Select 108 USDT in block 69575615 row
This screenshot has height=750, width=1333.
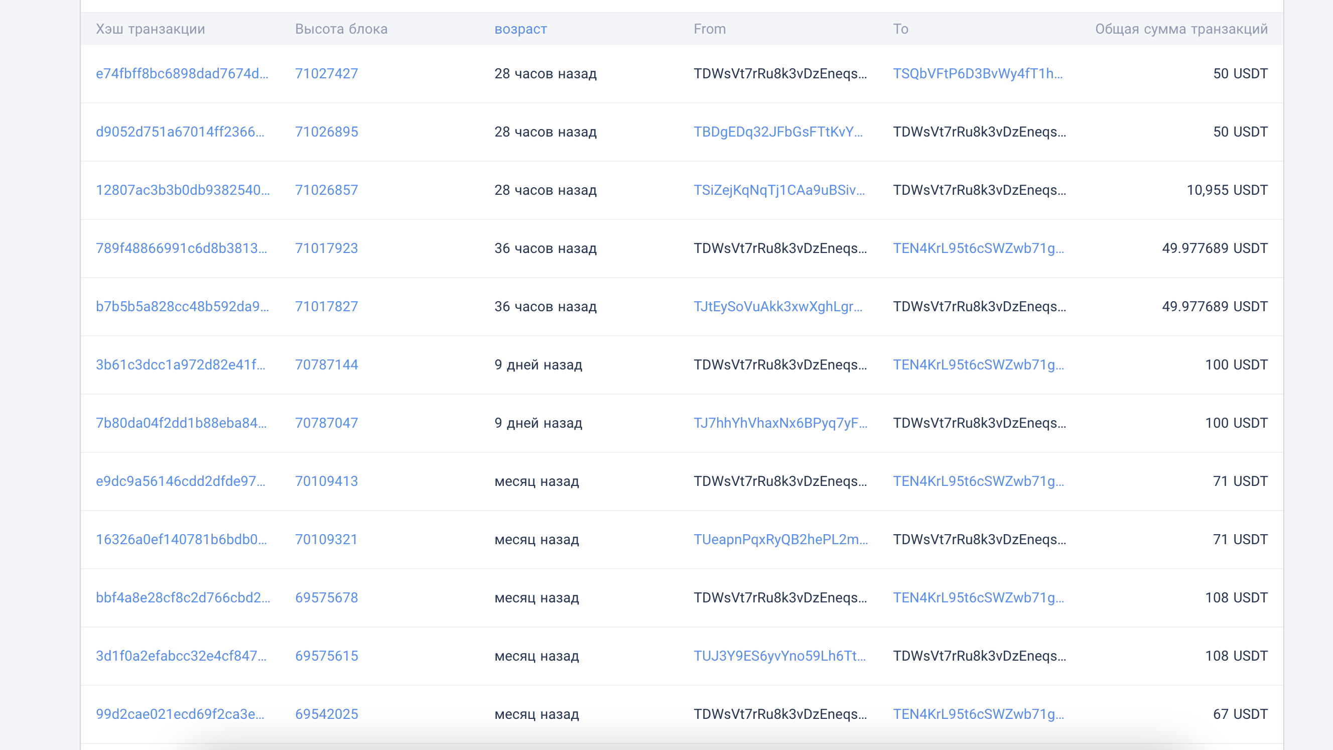[1236, 656]
